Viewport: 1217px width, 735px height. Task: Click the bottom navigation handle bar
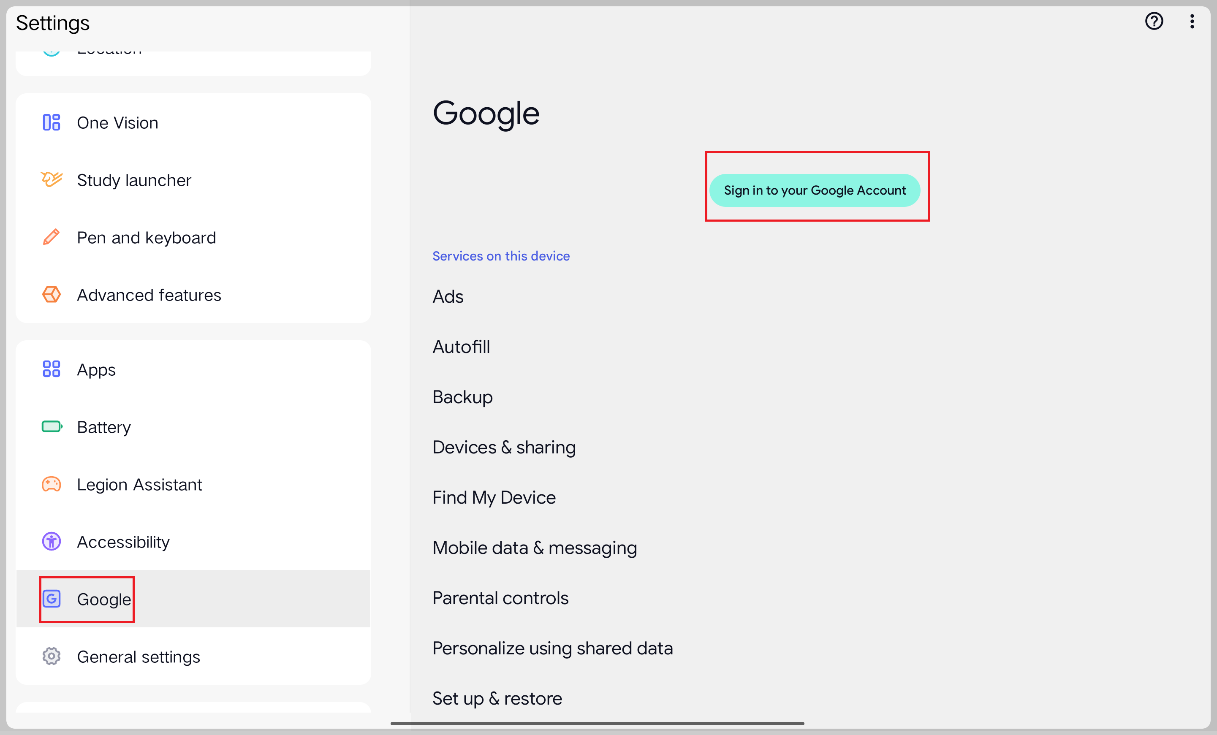[x=597, y=723]
